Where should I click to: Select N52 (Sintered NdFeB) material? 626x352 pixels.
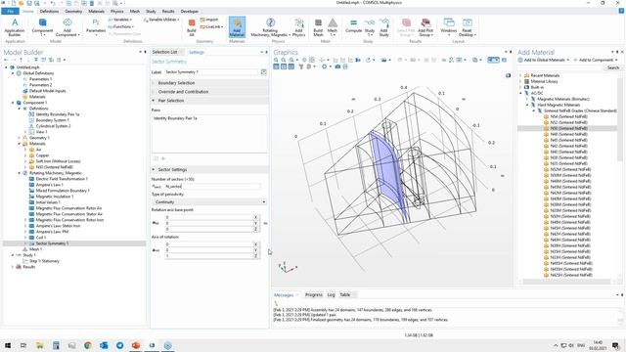pyautogui.click(x=568, y=122)
